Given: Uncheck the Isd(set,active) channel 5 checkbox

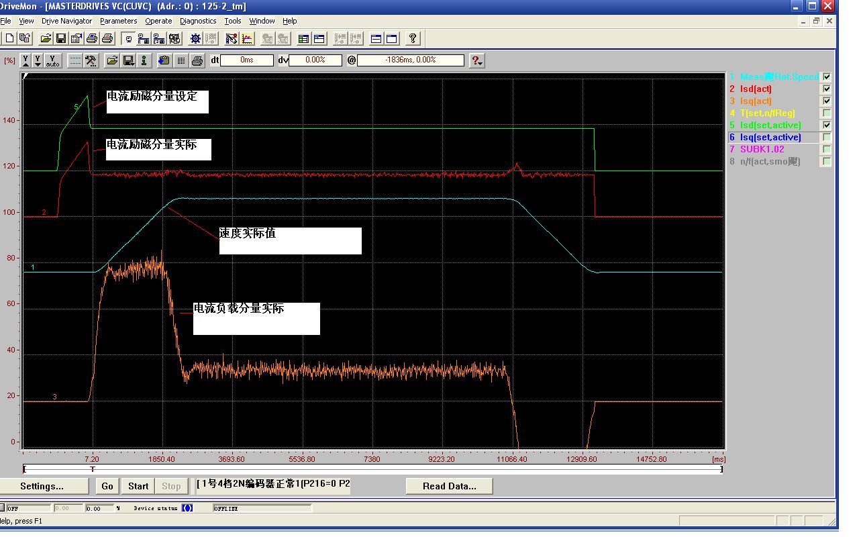Looking at the screenshot, I should 827,125.
